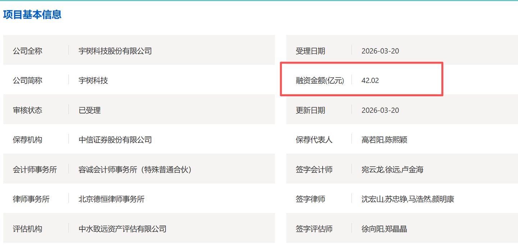Select the 签字律师 label

pos(310,199)
